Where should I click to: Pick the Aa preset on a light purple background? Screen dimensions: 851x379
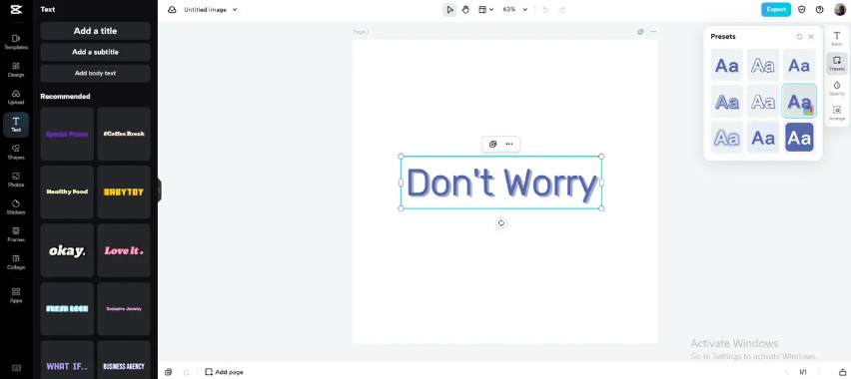(763, 138)
